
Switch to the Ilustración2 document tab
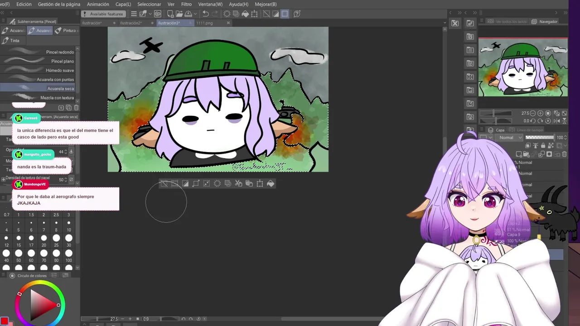coord(131,23)
